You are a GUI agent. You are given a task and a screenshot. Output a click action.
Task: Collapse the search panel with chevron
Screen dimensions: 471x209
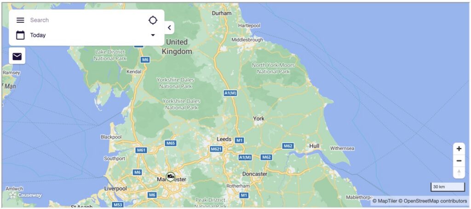pyautogui.click(x=169, y=28)
